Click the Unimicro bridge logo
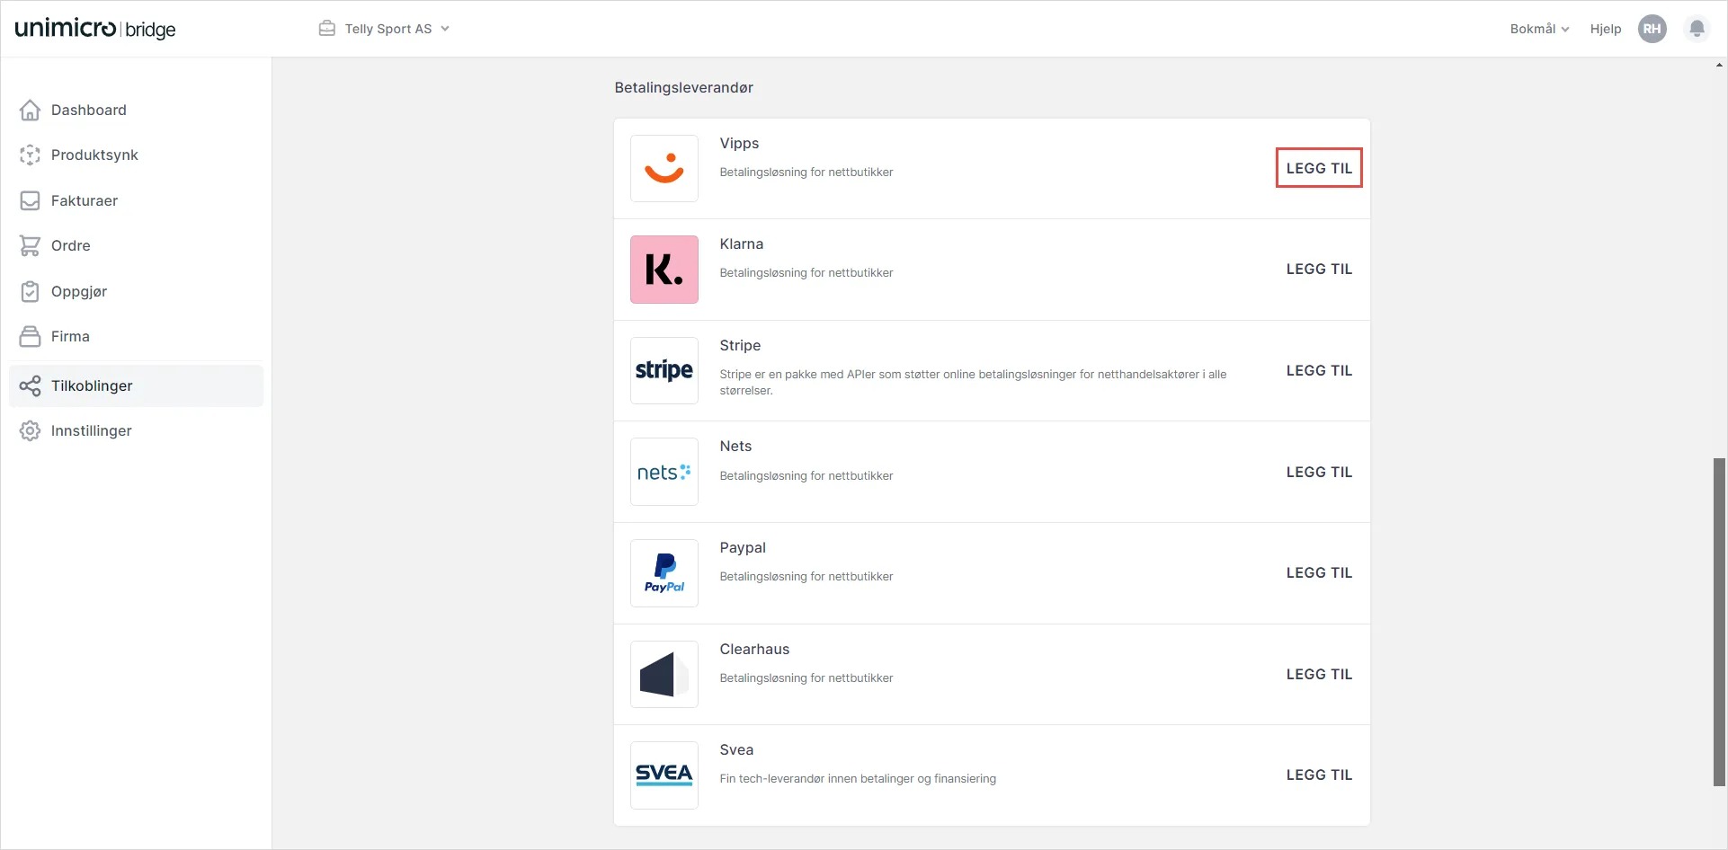Screen dimensions: 1728x850 click(x=95, y=29)
